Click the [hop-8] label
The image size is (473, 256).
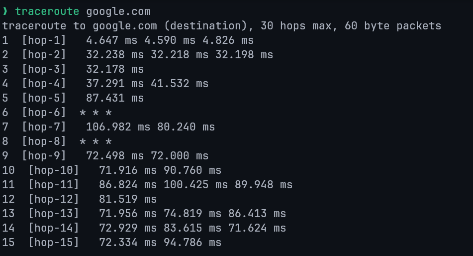pyautogui.click(x=44, y=141)
